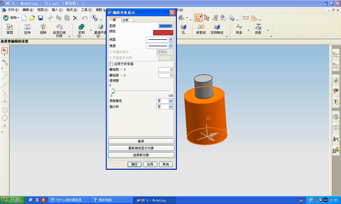This screenshot has width=341, height=204.
Task: Click the 重新高亮显示对象 button
Action: pos(141,148)
